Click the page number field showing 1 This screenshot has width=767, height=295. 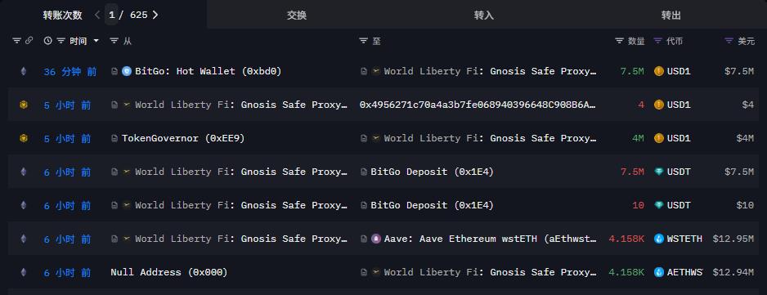tap(111, 15)
